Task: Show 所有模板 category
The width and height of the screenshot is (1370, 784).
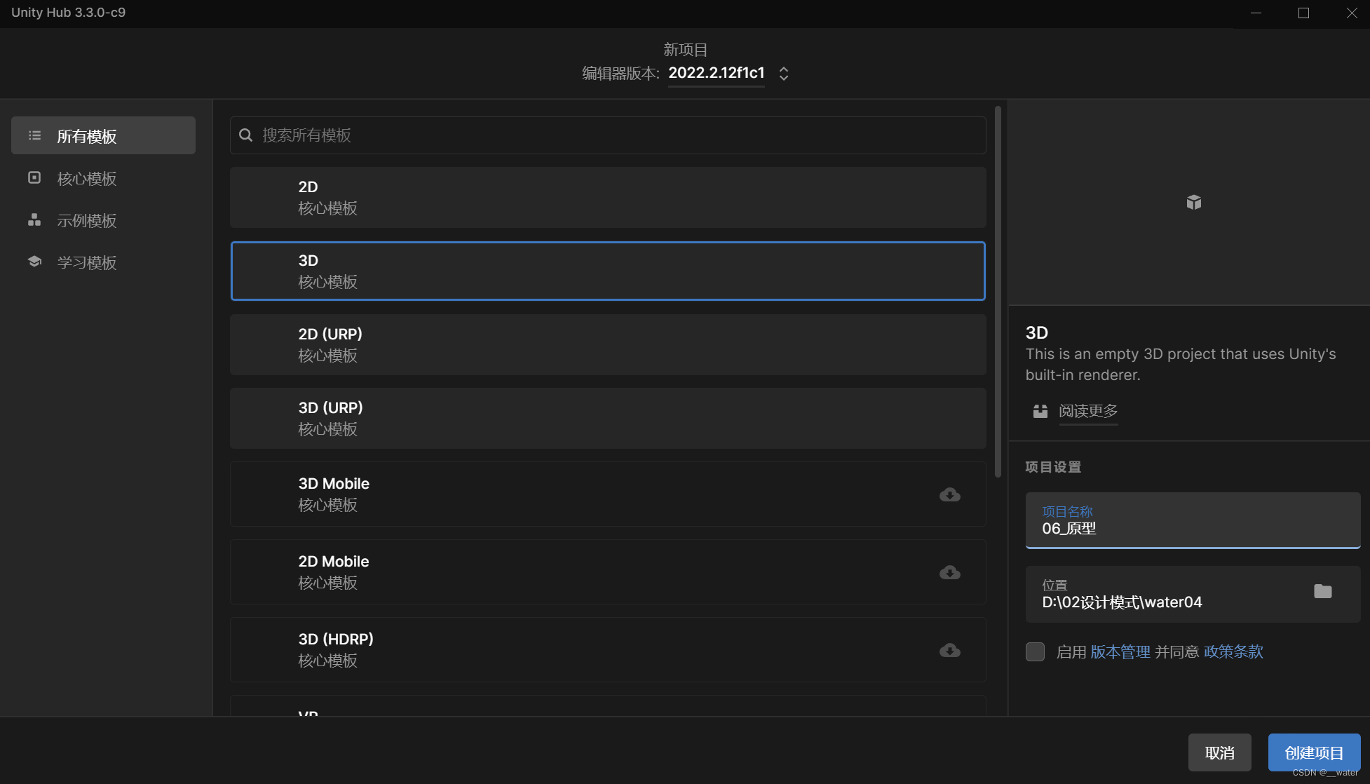Action: (x=103, y=135)
